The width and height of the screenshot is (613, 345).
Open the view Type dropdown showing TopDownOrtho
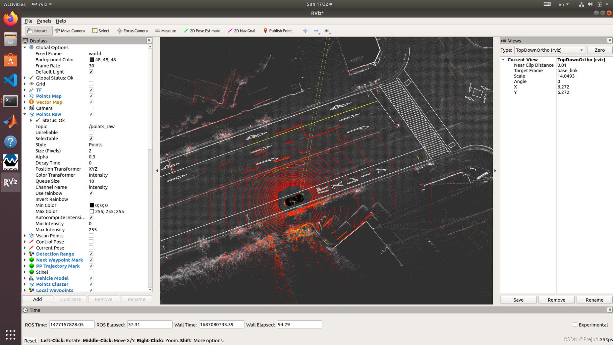549,50
